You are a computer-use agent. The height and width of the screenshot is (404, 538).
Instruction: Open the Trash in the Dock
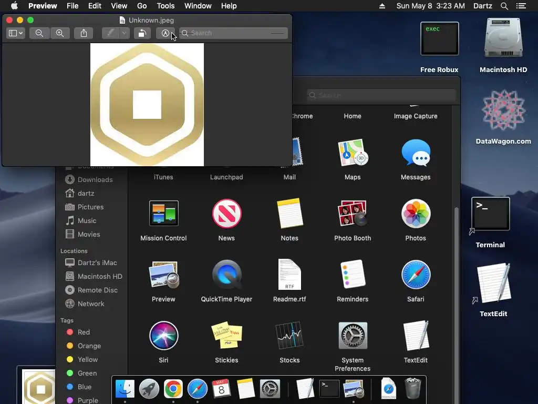point(413,388)
